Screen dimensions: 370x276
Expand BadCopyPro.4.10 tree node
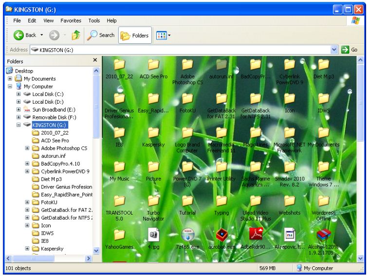pos(27,164)
